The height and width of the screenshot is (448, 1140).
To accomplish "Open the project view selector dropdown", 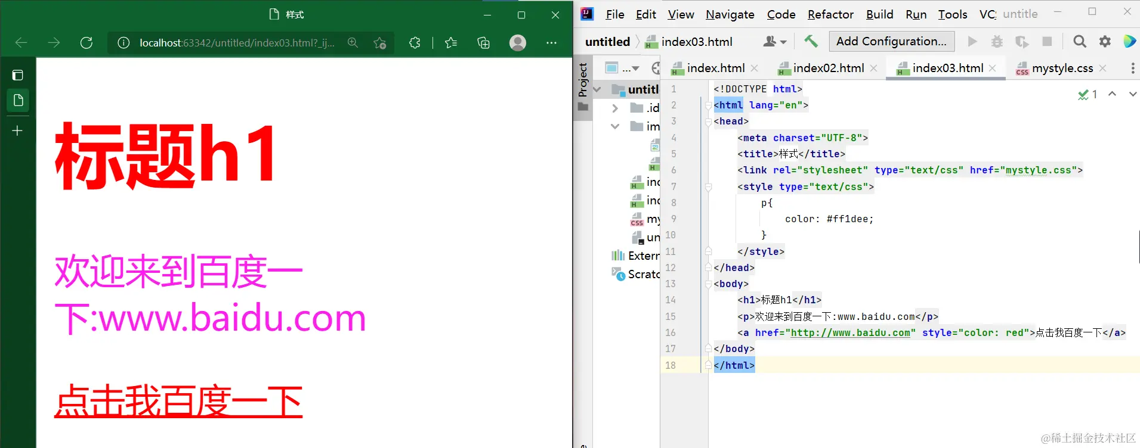I will pyautogui.click(x=622, y=68).
